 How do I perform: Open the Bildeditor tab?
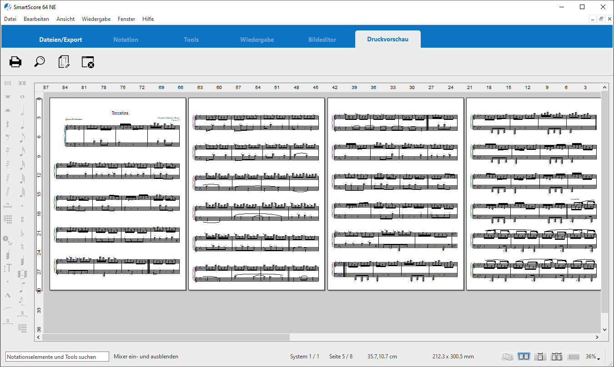(322, 40)
